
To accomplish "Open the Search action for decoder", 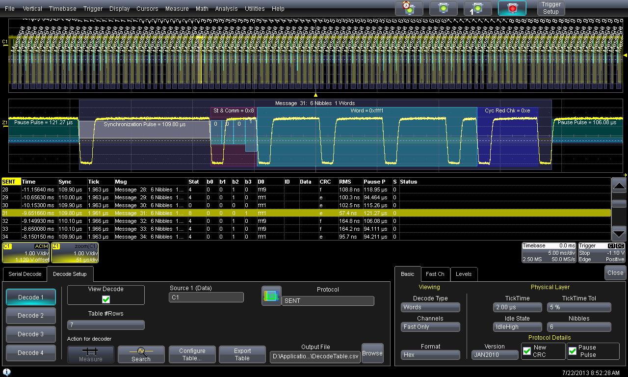I will tap(141, 354).
